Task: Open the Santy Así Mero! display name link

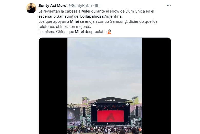Action: click(53, 6)
